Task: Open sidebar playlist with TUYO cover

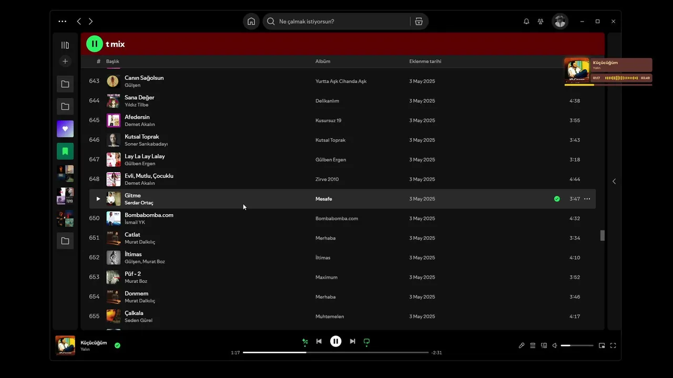Action: click(65, 196)
